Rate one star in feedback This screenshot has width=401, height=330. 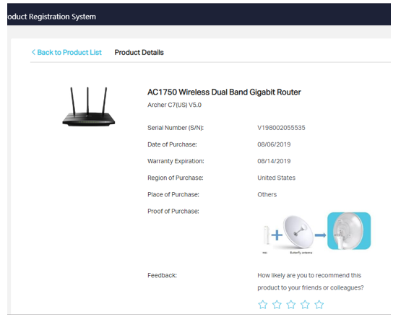[x=263, y=305]
